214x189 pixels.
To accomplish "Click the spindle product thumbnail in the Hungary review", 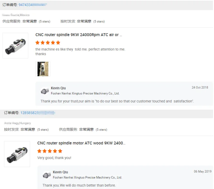I will pos(17,154).
